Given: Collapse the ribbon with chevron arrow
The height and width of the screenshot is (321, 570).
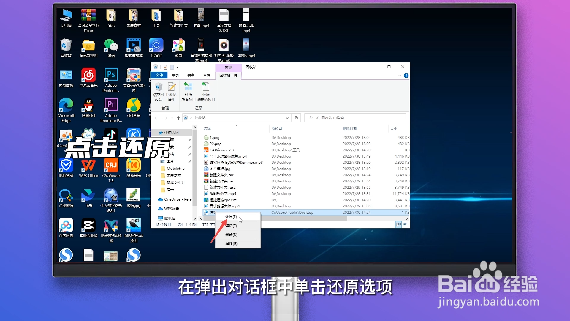Looking at the screenshot, I should click(x=400, y=75).
